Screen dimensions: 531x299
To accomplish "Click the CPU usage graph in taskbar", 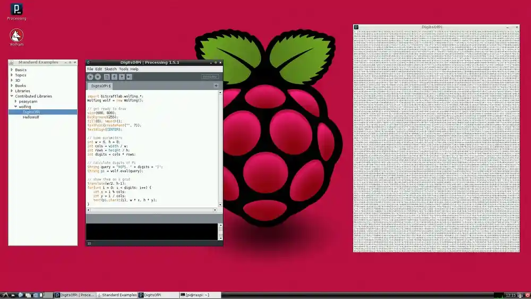I will click(499, 295).
